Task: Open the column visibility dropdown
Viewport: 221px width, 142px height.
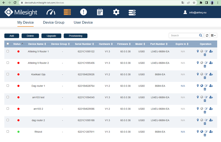Action: pos(213,35)
